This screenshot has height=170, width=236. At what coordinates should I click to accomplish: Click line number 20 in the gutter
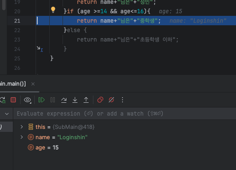click(x=17, y=12)
